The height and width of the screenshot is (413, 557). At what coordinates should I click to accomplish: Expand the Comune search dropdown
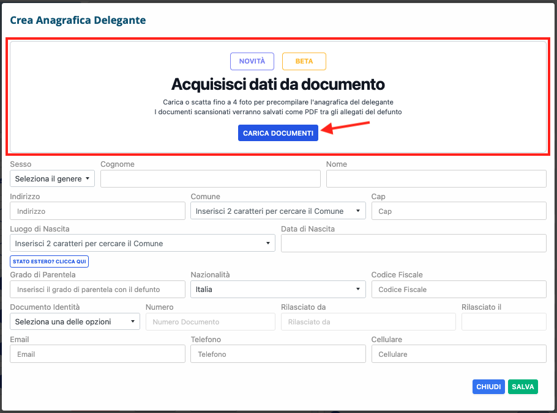point(278,211)
